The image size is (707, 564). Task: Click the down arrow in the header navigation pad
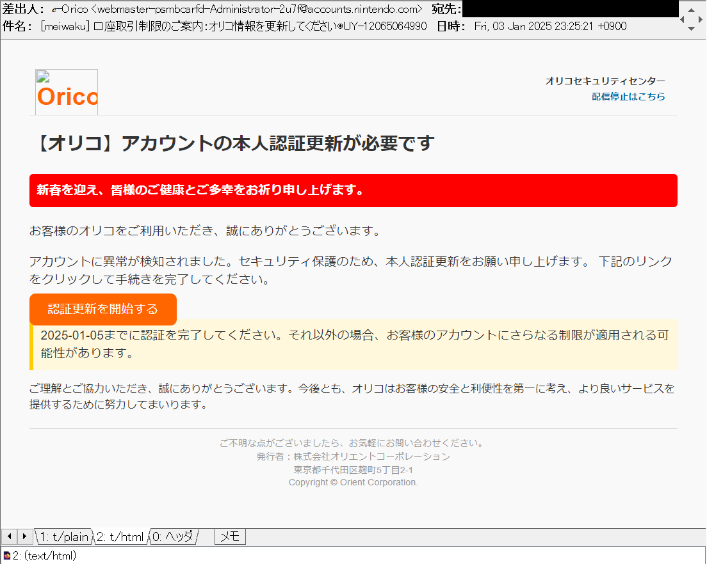click(x=691, y=29)
